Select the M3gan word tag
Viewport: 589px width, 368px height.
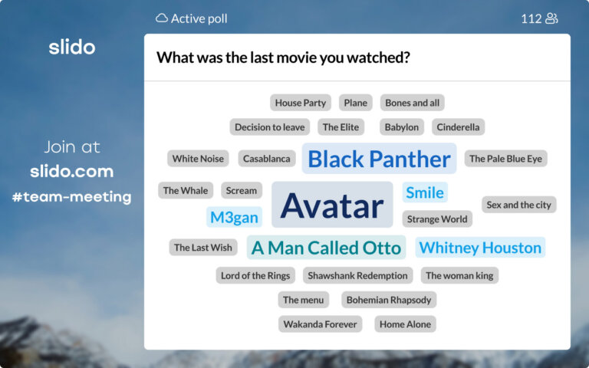pyautogui.click(x=234, y=217)
